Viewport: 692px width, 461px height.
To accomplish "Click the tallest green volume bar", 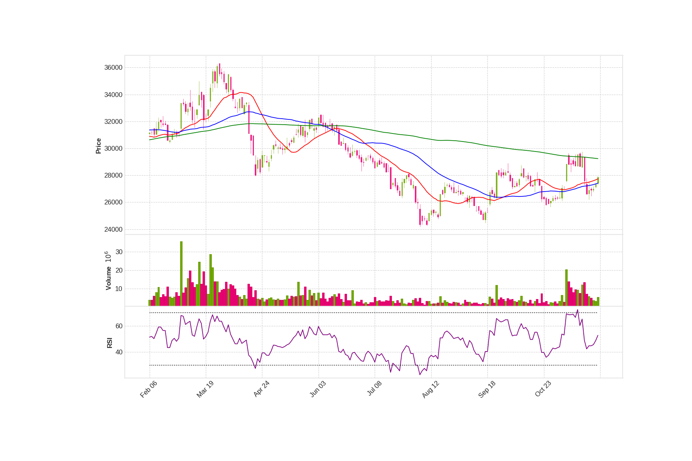I will 181,274.
